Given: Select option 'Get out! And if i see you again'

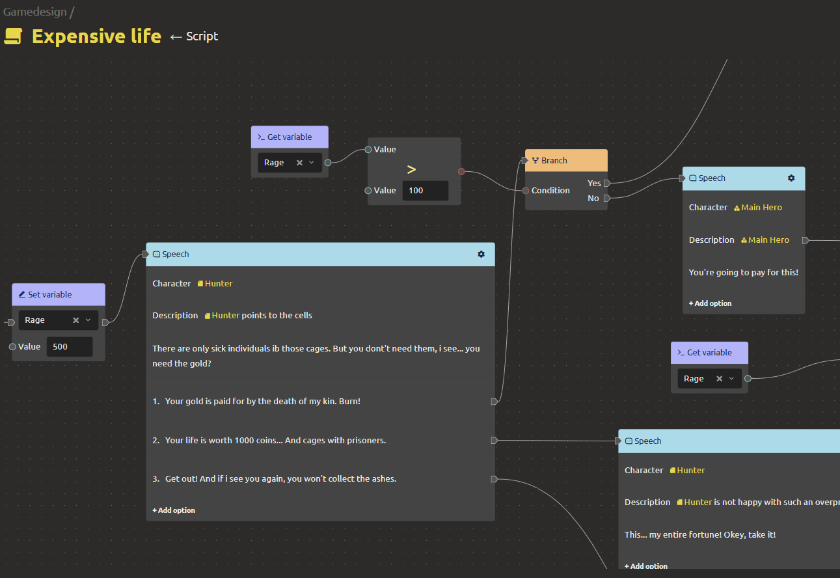Looking at the screenshot, I should 280,479.
